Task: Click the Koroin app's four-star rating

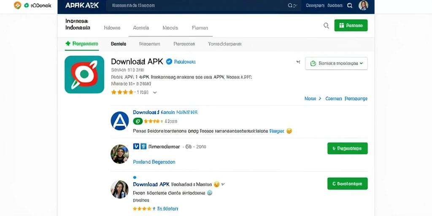Action: [152, 121]
